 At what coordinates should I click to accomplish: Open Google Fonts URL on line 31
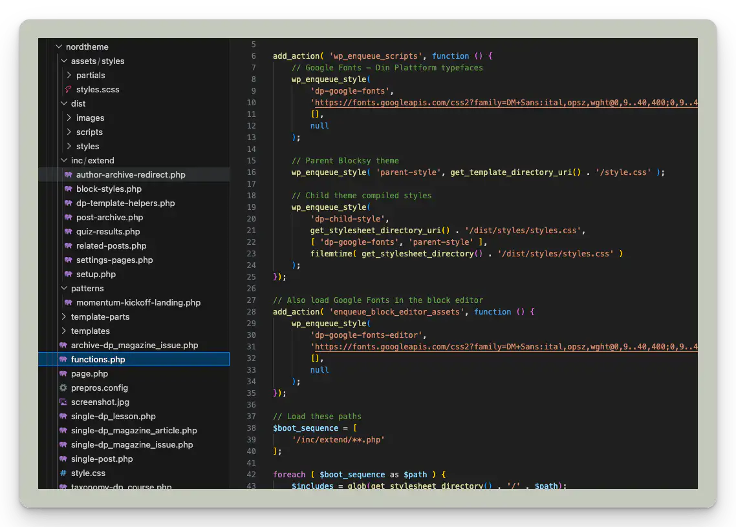(x=504, y=347)
